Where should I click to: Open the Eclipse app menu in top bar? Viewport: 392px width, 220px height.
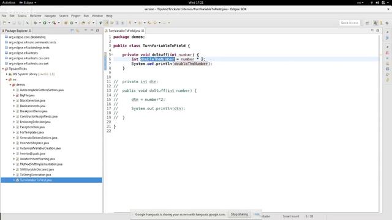tap(28, 2)
